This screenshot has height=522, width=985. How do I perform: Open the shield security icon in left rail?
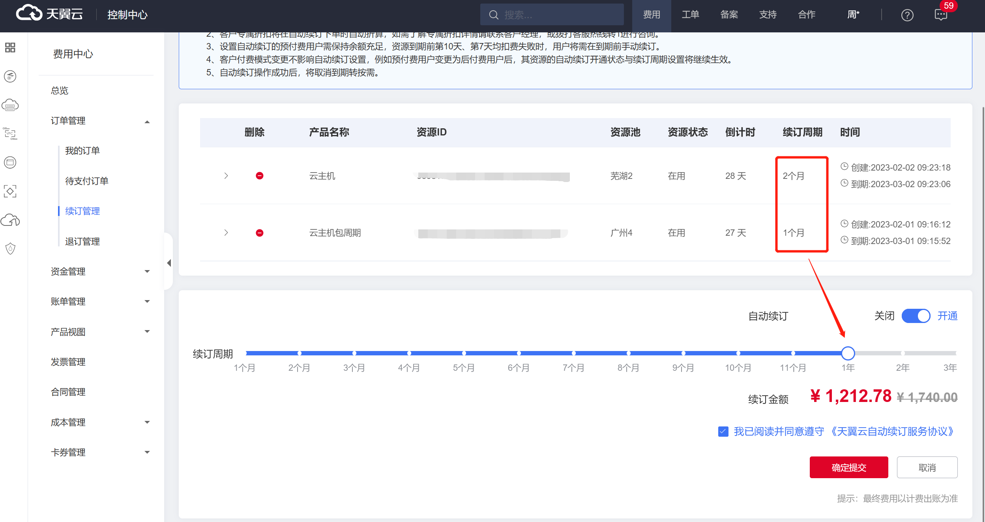(x=10, y=248)
